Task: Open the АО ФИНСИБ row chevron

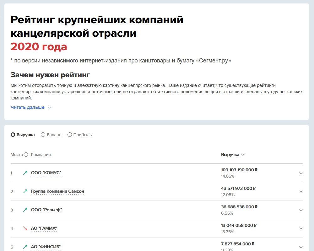Action: (301, 247)
